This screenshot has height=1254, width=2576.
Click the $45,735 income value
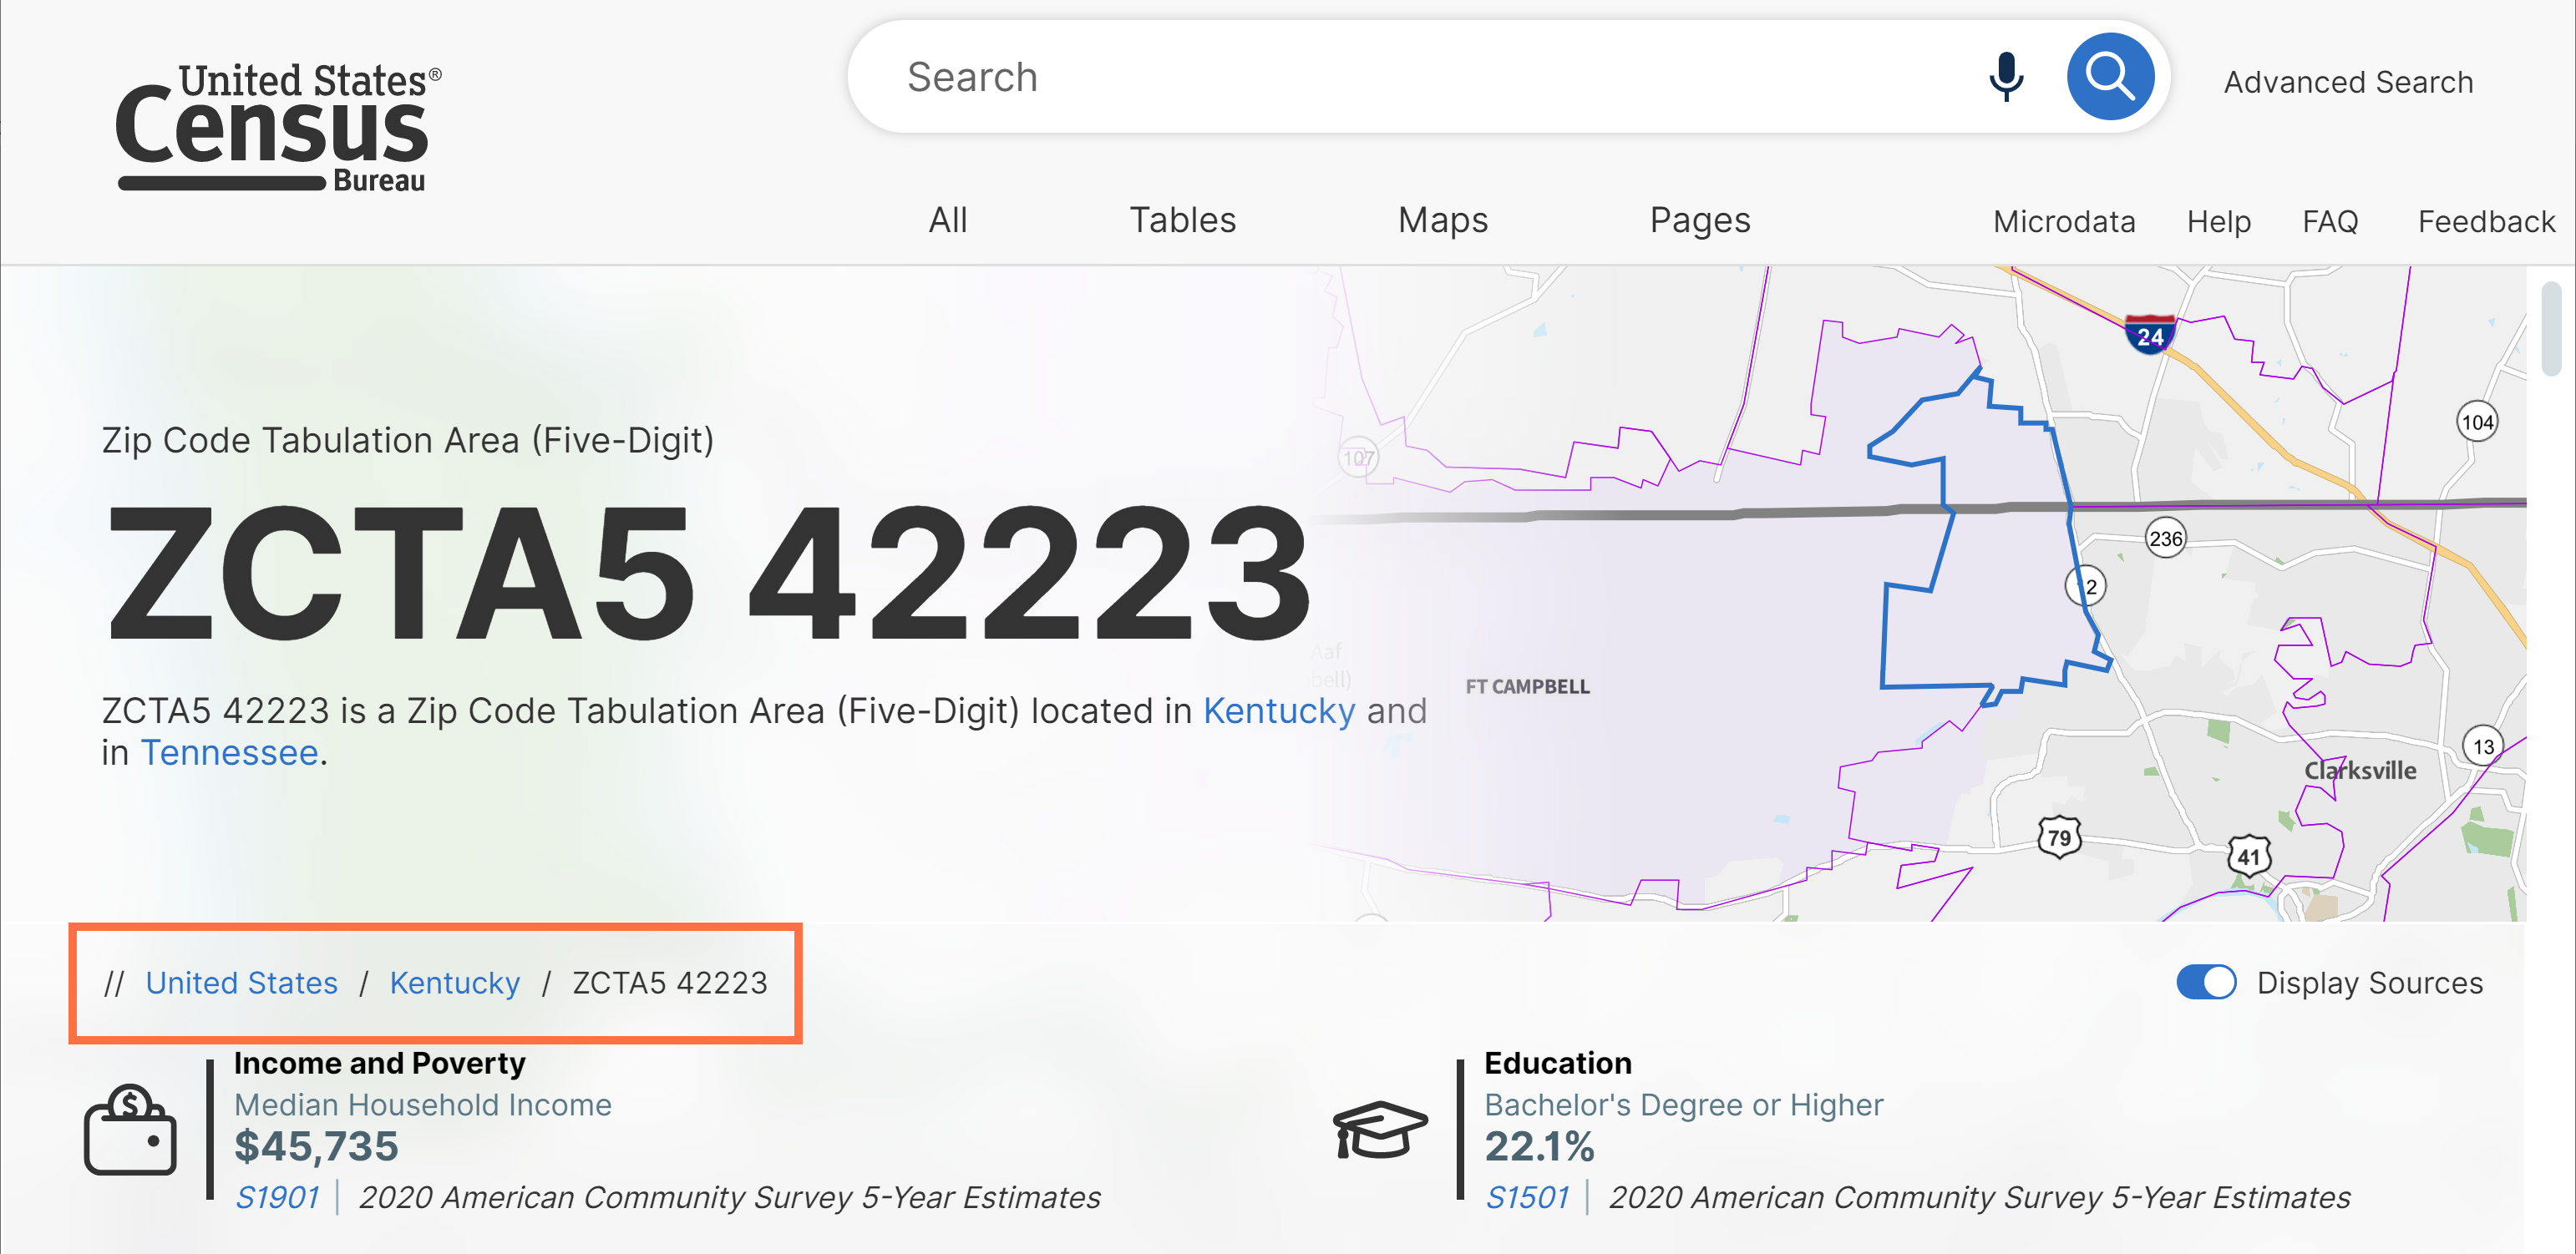(316, 1146)
